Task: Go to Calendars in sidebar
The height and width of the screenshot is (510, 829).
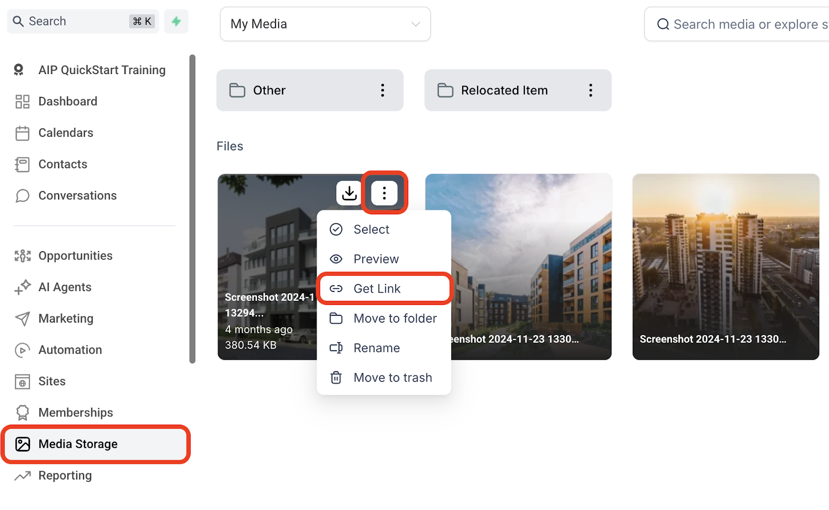Action: coord(66,133)
